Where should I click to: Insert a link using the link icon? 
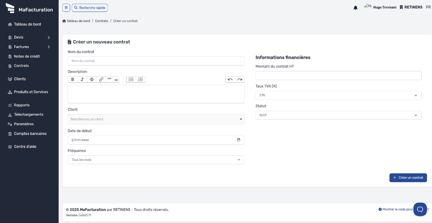tap(101, 80)
